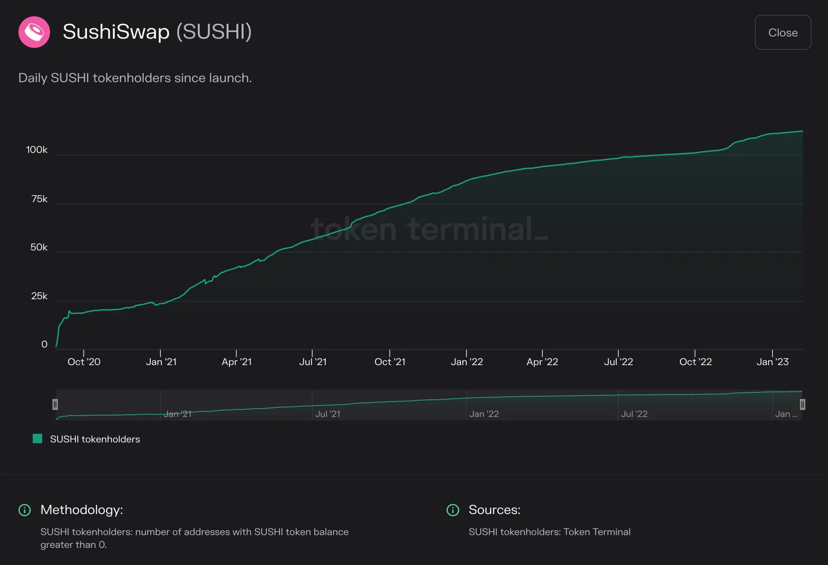Click the Apr '22 x-axis label
The width and height of the screenshot is (828, 565).
click(542, 362)
